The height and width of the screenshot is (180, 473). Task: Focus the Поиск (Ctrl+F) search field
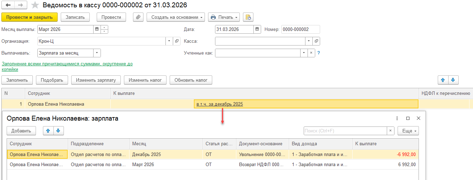tap(346, 131)
